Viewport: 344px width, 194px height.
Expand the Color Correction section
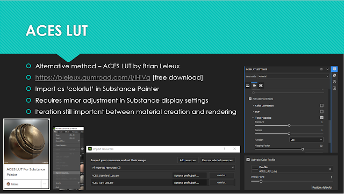click(253, 105)
